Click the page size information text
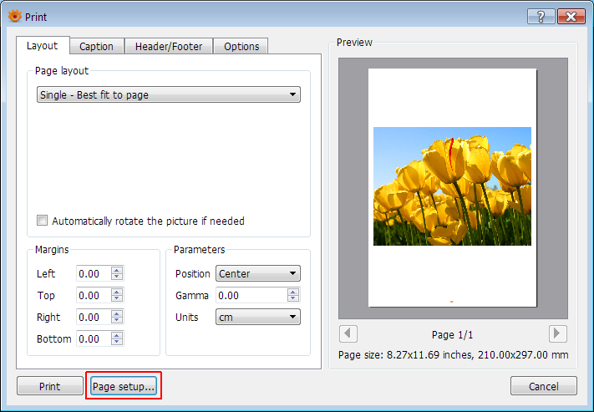 pos(453,355)
